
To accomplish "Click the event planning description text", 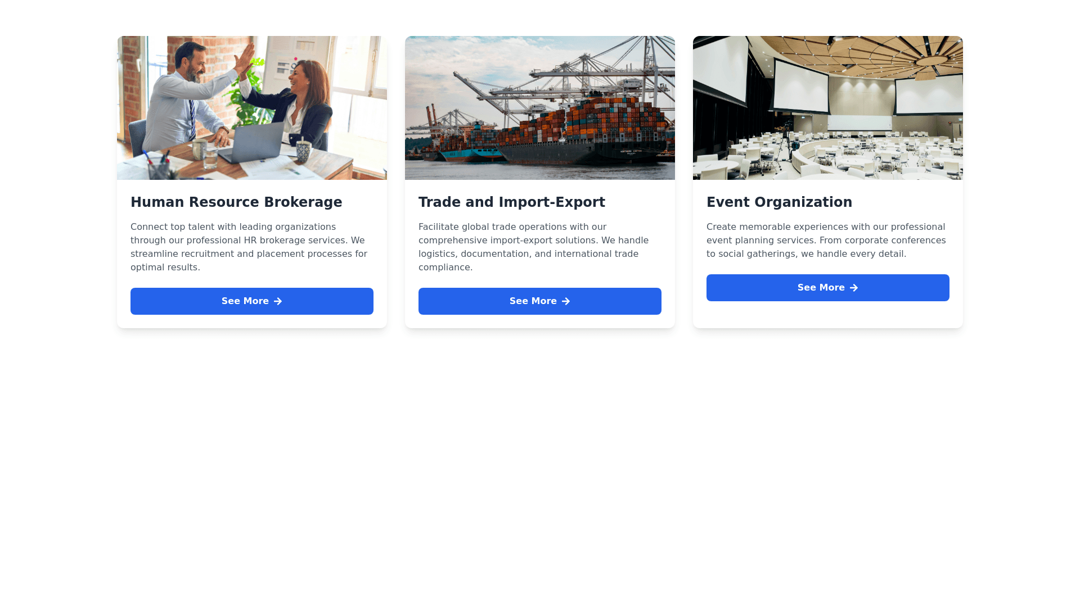I will pyautogui.click(x=828, y=241).
